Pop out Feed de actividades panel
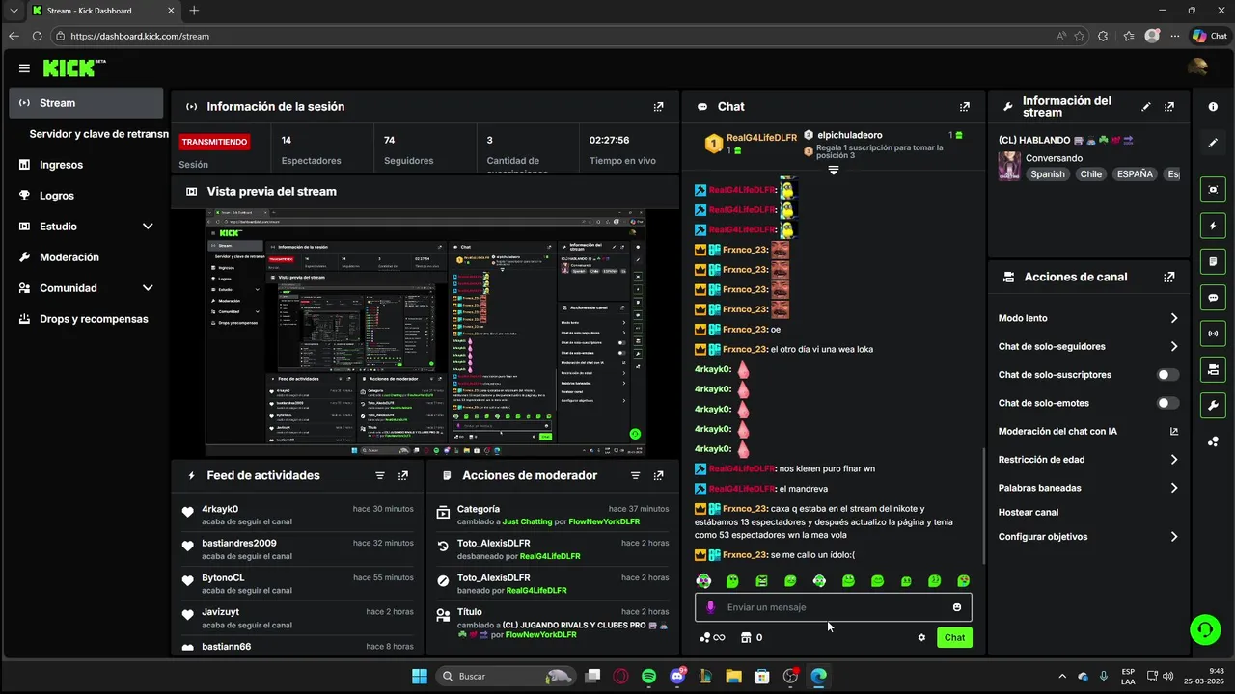Image resolution: width=1235 pixels, height=694 pixels. coord(403,475)
